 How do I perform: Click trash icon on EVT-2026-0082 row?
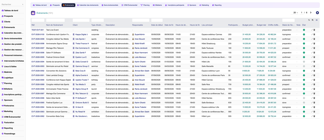(x=314, y=116)
